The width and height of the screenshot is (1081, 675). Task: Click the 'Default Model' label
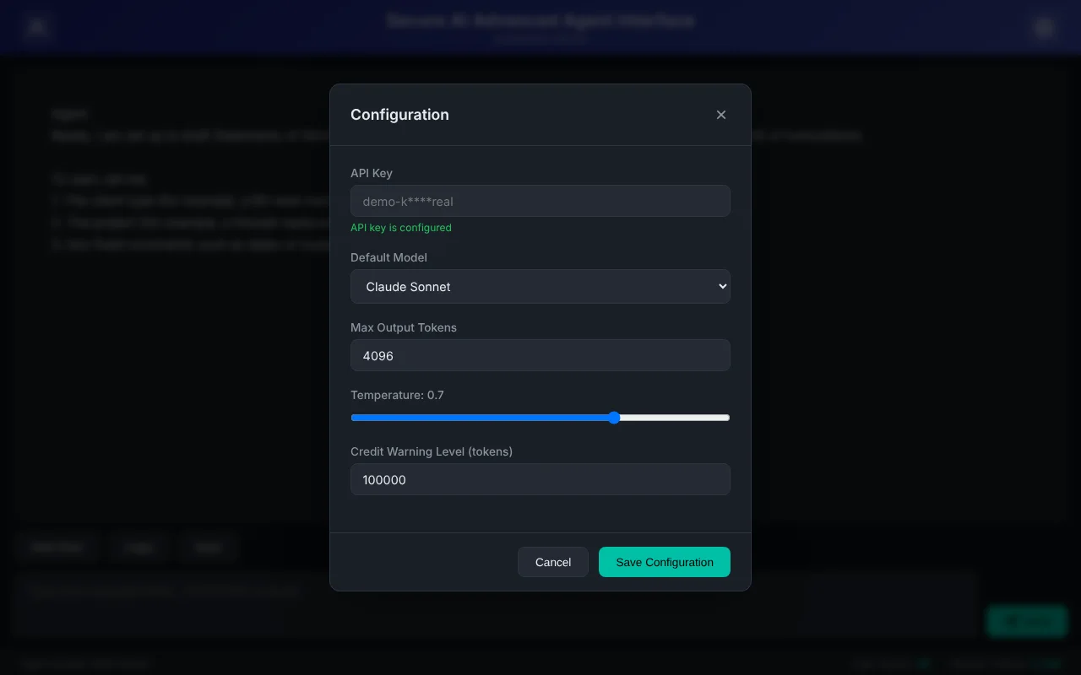click(x=388, y=257)
